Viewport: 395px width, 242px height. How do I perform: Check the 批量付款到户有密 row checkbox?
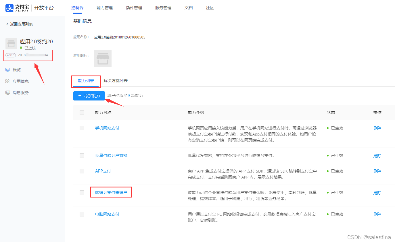[x=82, y=156]
